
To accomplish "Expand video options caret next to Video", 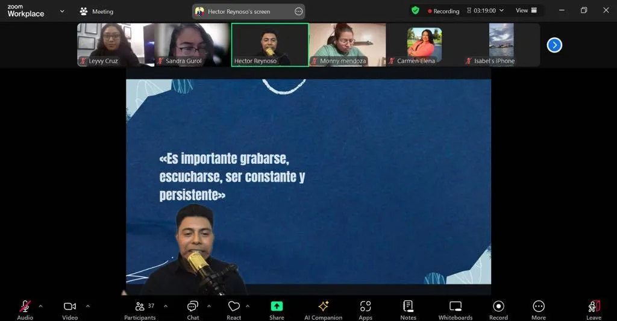I will [88, 306].
